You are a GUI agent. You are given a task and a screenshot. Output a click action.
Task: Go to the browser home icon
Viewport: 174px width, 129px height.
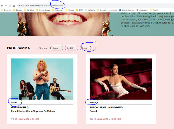tap(14, 5)
